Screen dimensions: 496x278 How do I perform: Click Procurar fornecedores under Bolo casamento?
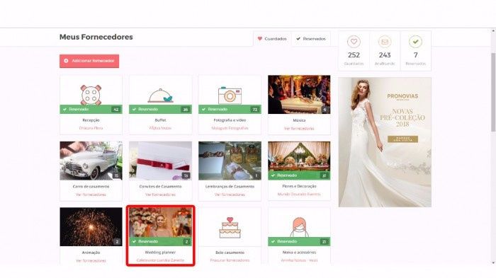[x=230, y=260]
